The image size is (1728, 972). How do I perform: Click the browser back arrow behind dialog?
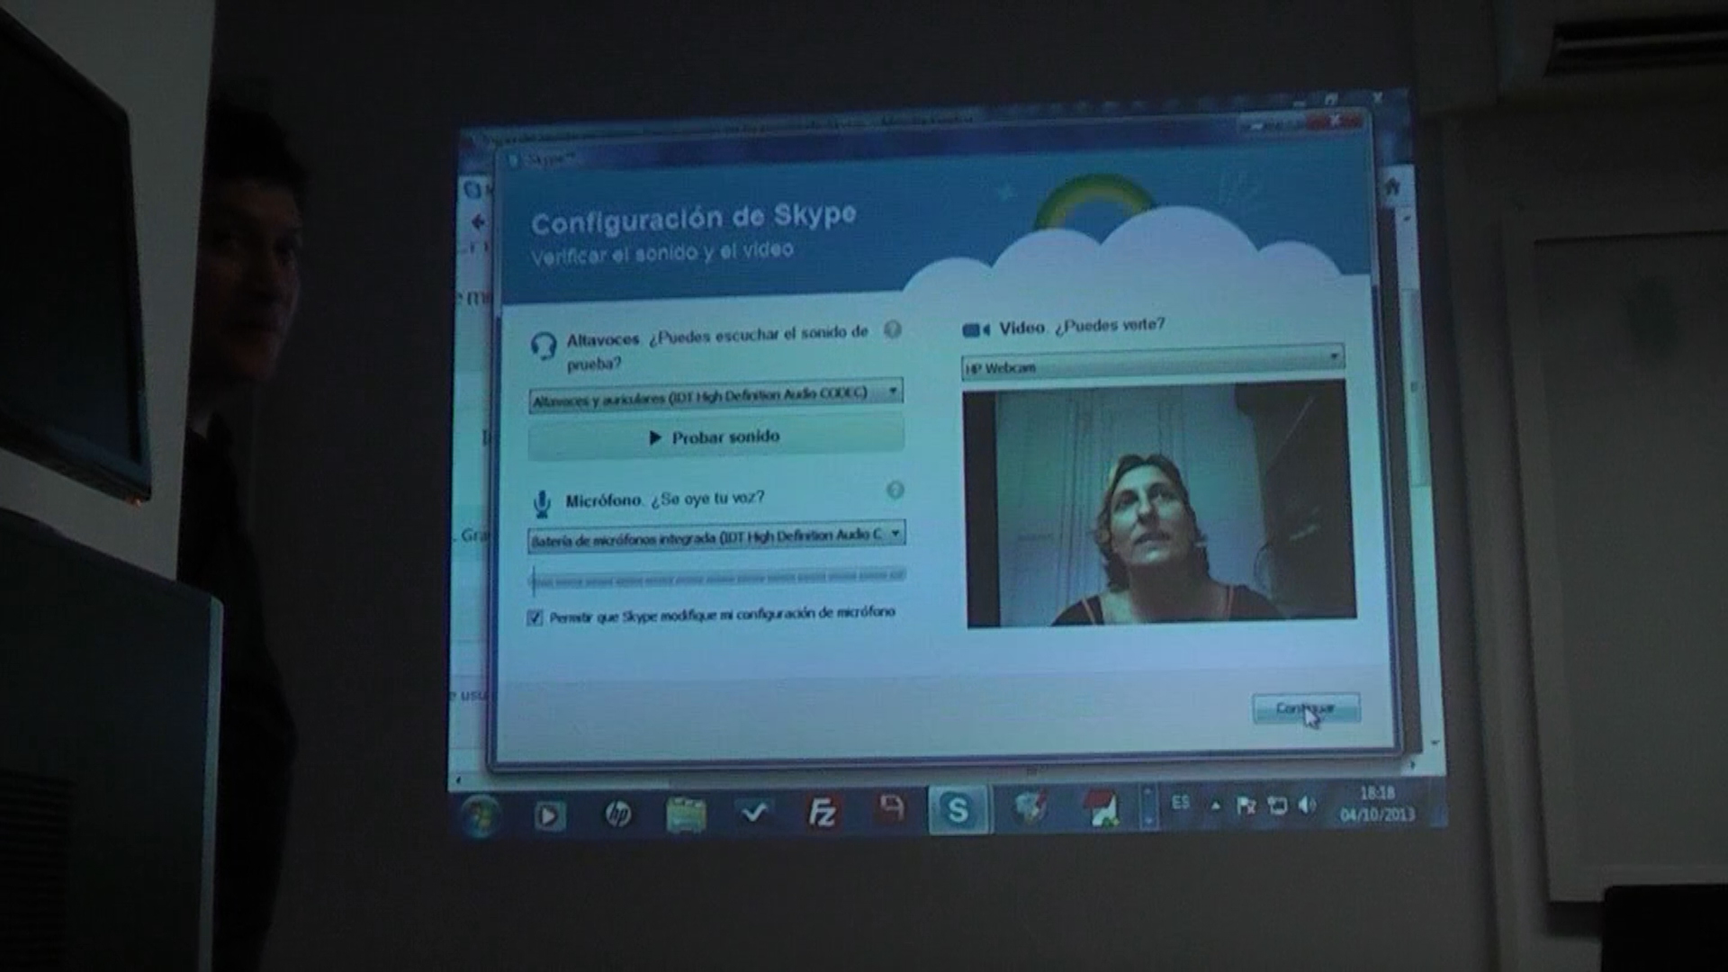point(477,222)
